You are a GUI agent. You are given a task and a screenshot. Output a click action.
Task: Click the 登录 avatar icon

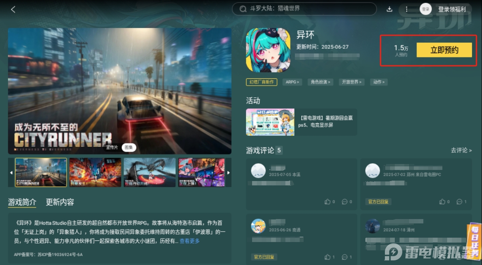point(425,9)
